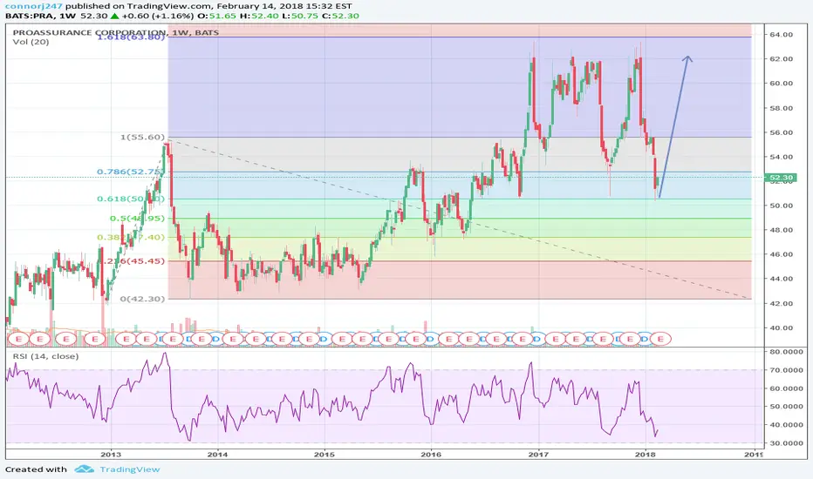The image size is (813, 479).
Task: Click the 2014 time axis label
Action: 218,455
